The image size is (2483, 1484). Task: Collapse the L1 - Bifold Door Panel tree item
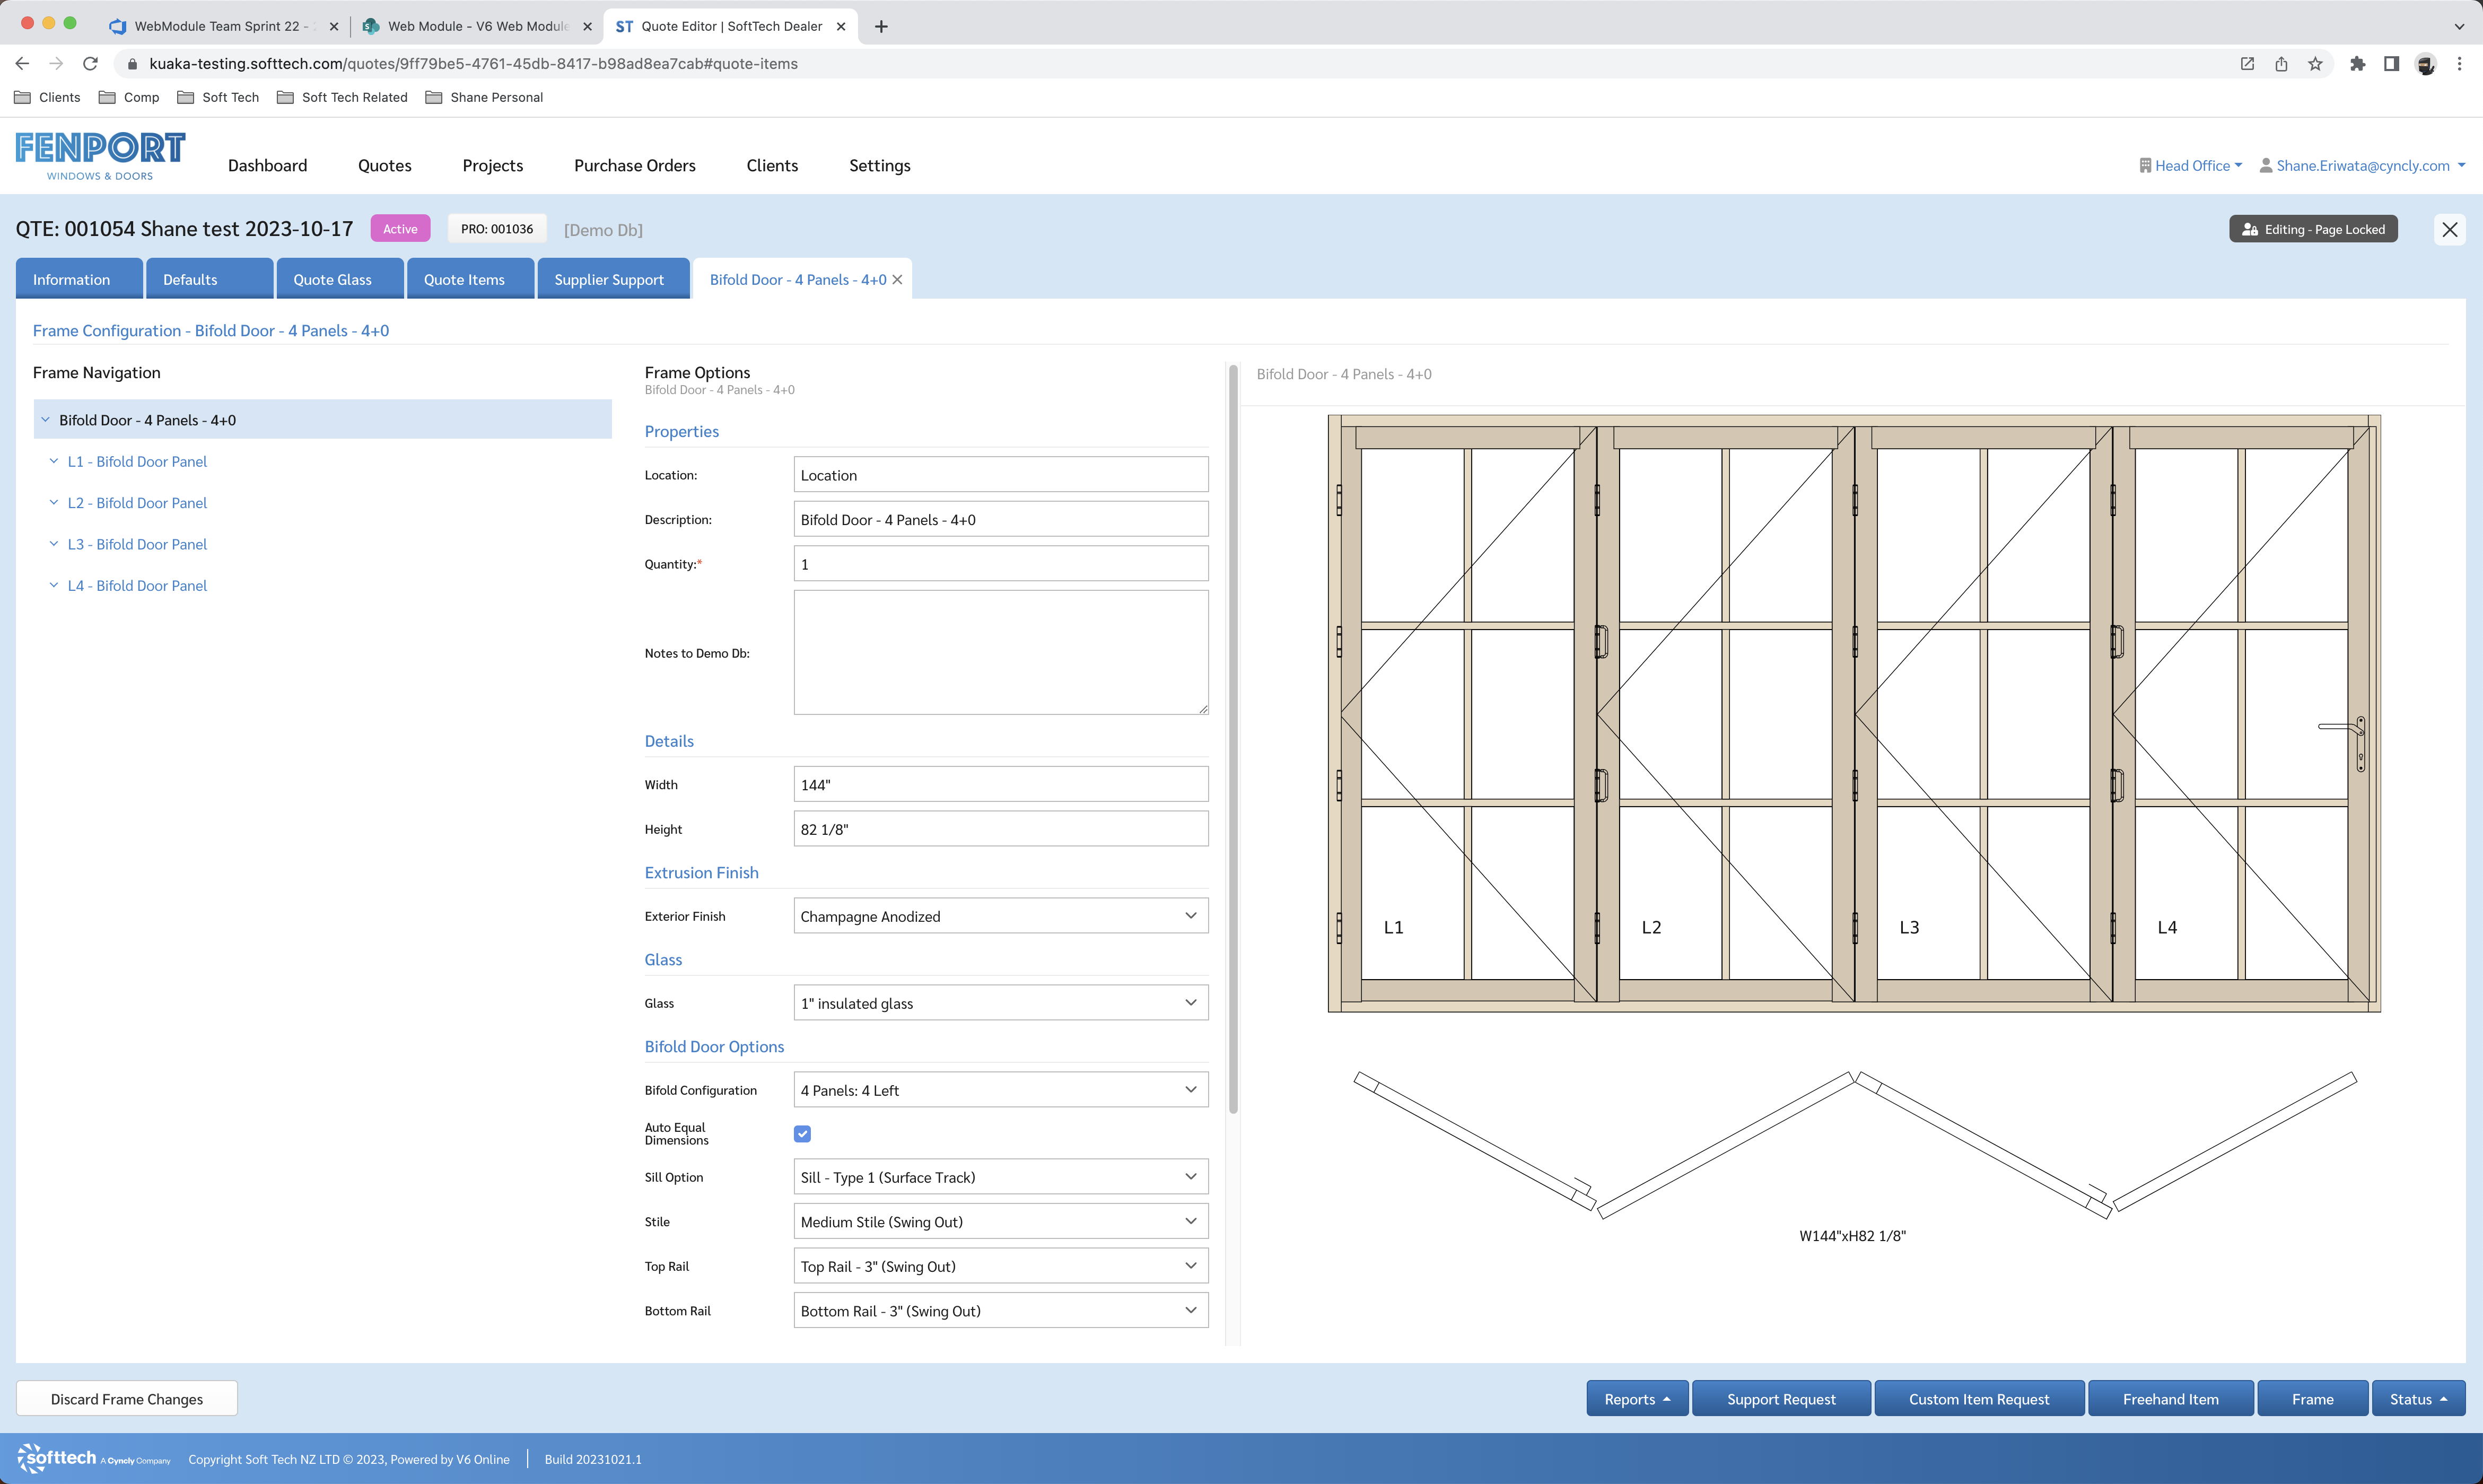pyautogui.click(x=54, y=461)
